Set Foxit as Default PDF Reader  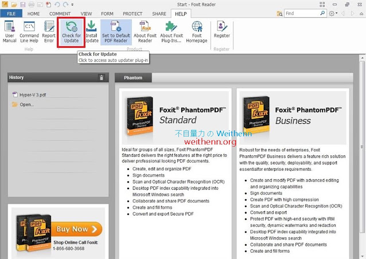(x=116, y=32)
